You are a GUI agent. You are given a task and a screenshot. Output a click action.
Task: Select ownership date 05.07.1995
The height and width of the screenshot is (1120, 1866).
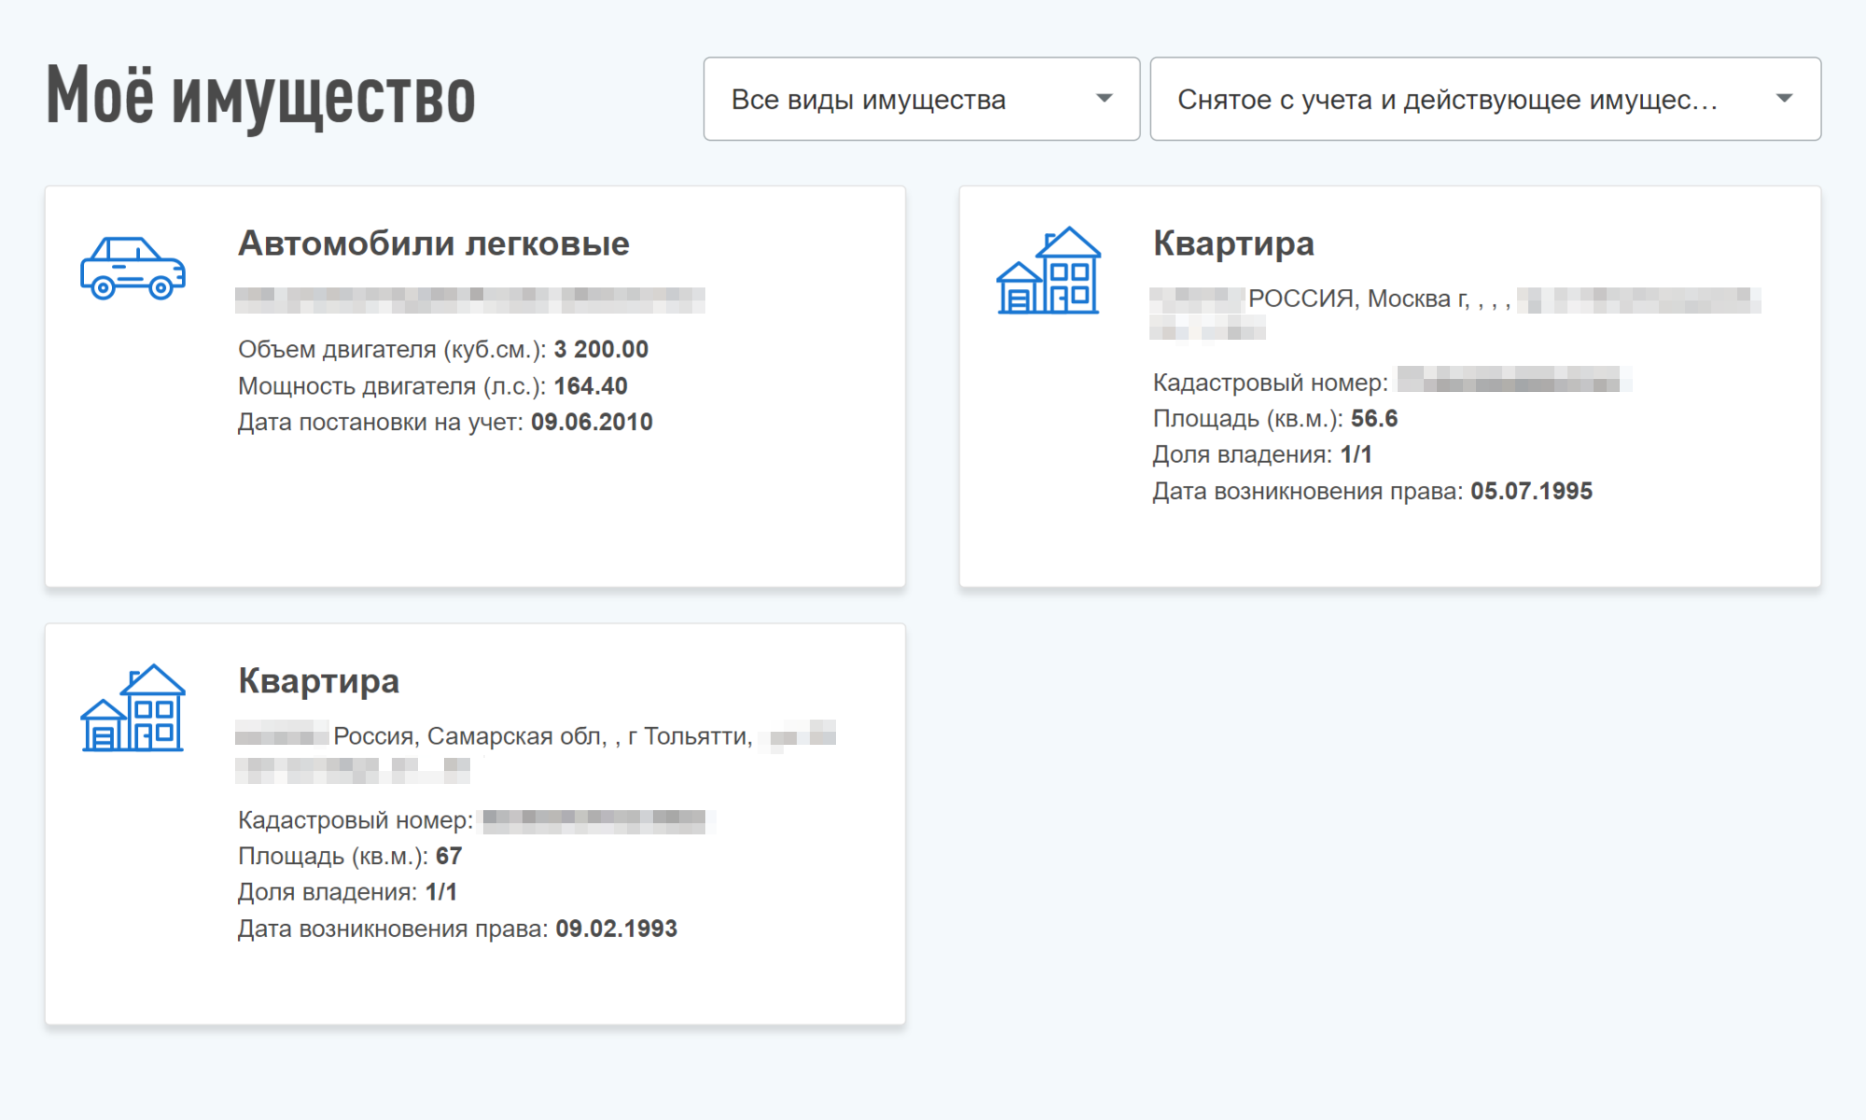[x=1531, y=491]
